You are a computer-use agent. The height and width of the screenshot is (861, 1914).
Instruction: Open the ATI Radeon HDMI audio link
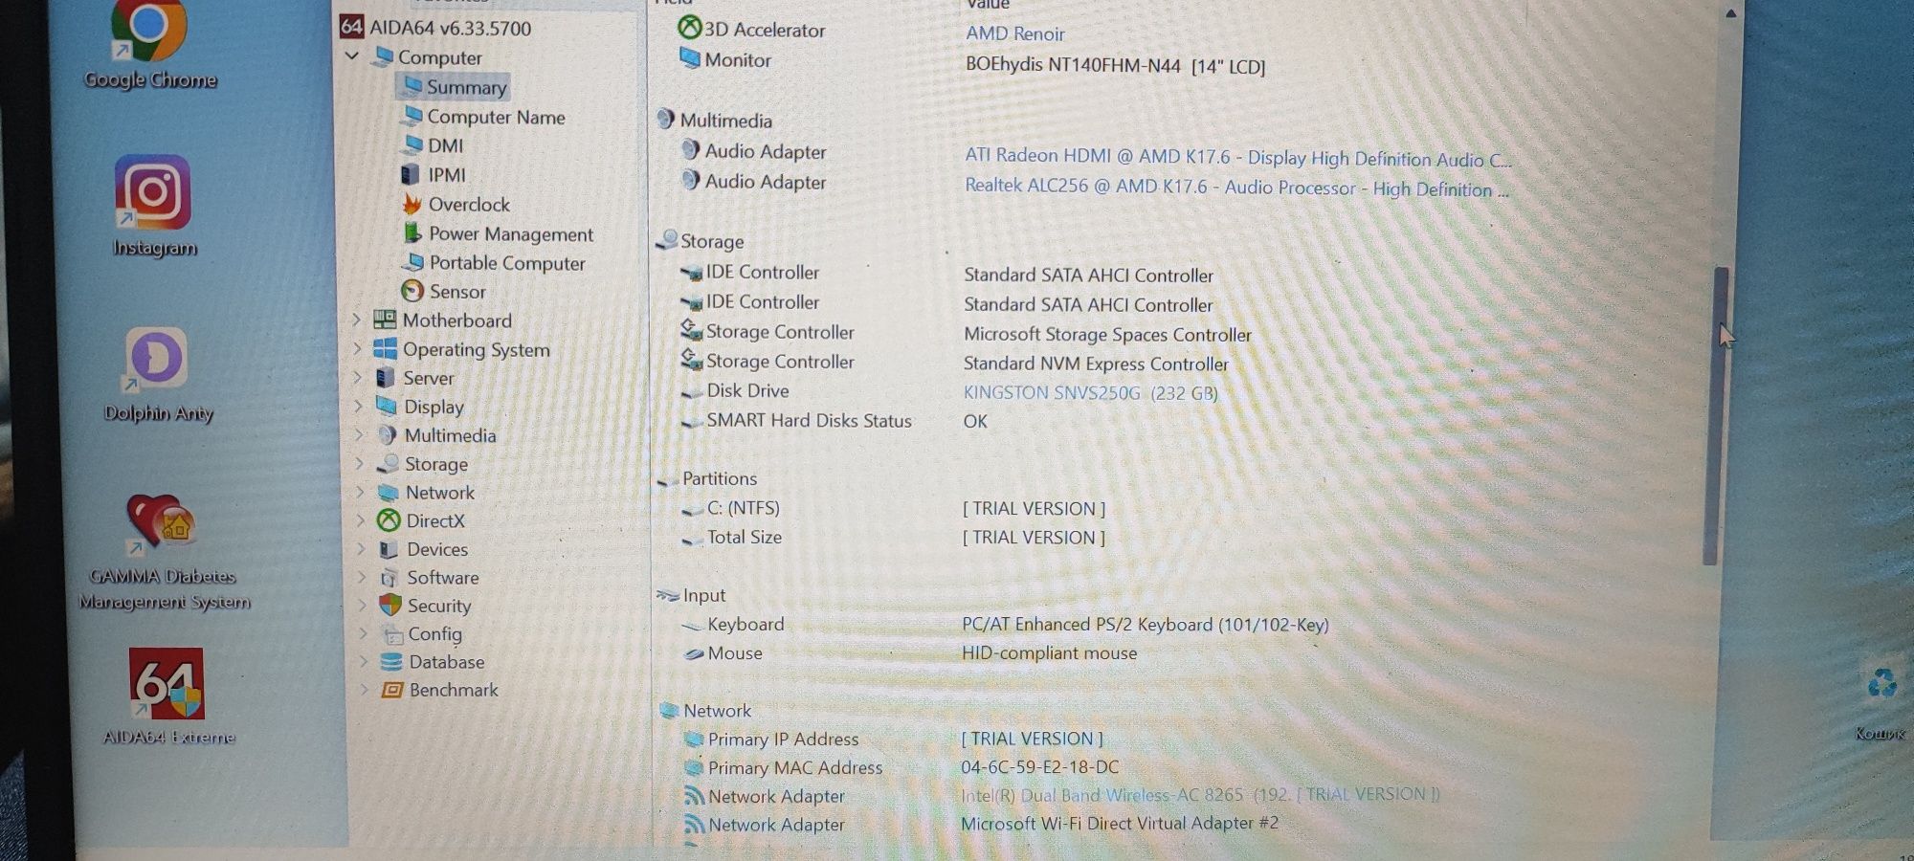tap(1237, 158)
